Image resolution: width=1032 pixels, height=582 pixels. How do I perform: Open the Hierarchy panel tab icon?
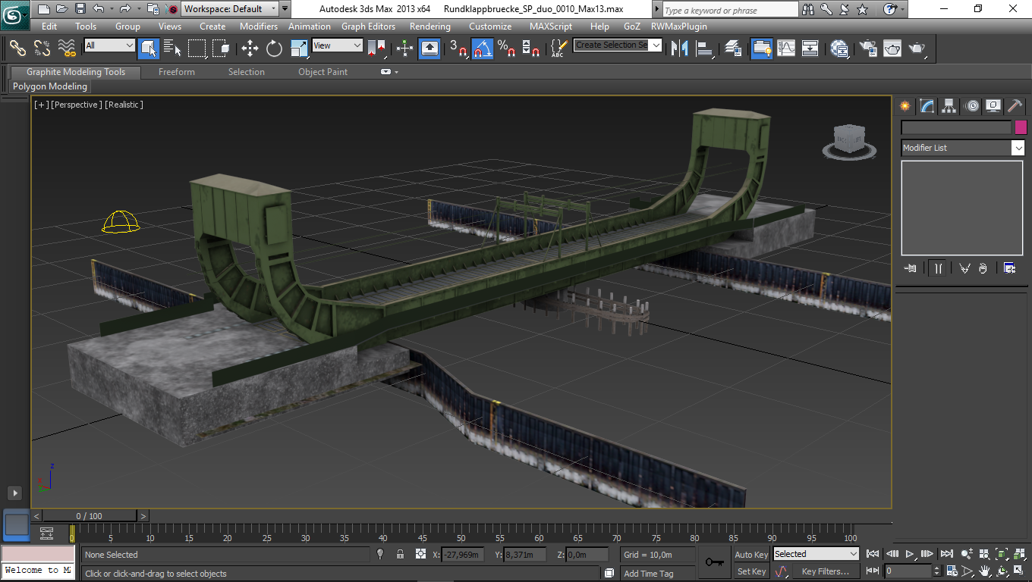coord(949,106)
